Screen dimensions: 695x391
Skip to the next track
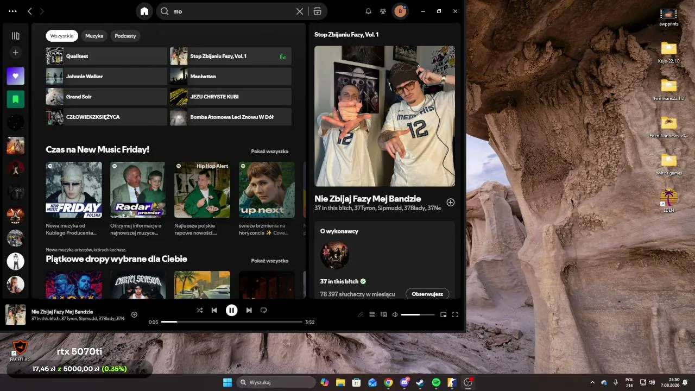(249, 310)
